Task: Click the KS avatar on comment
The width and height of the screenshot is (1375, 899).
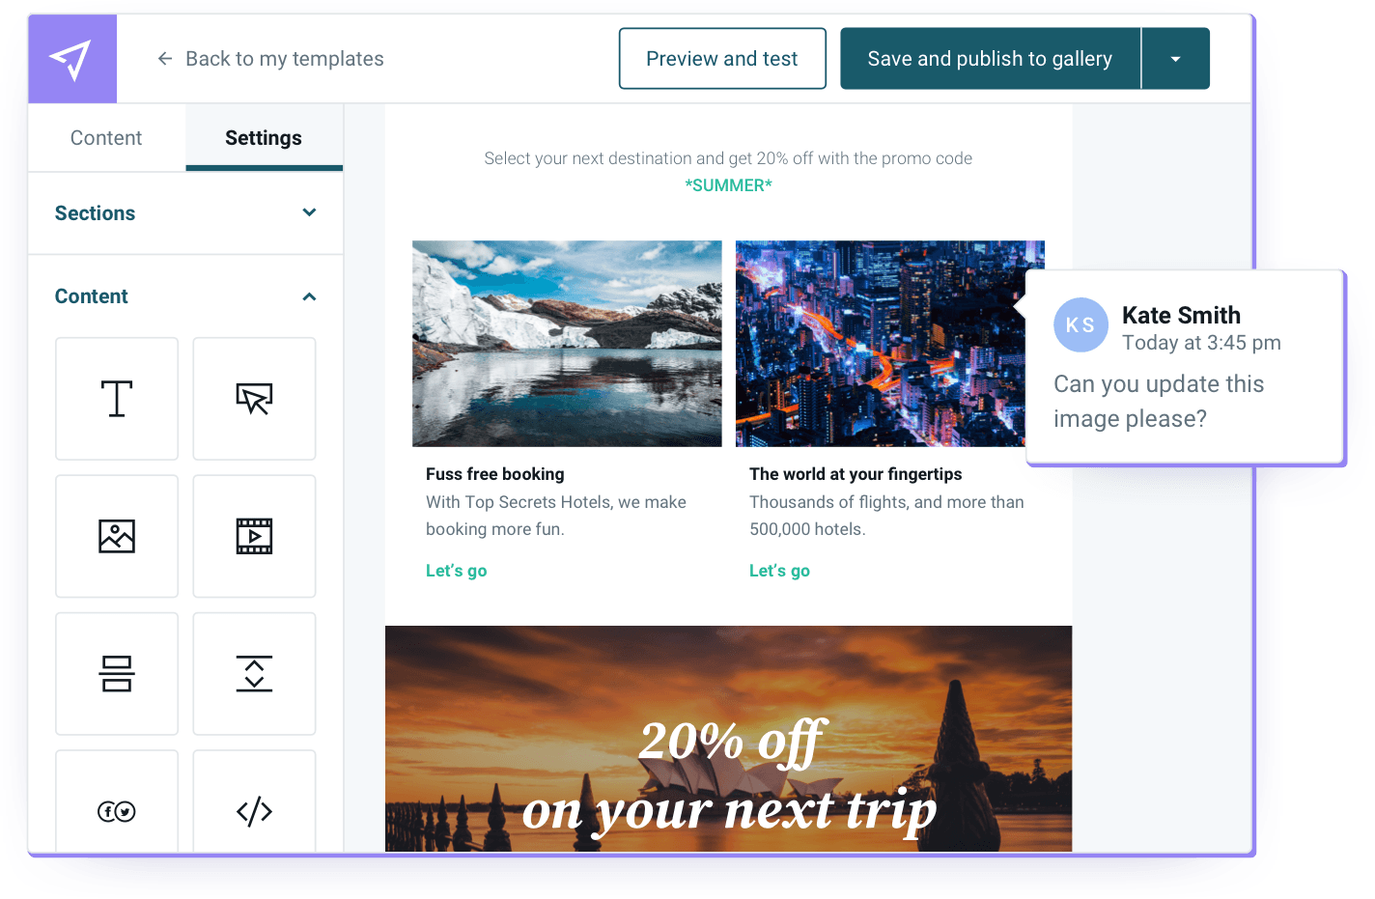Action: (1080, 324)
